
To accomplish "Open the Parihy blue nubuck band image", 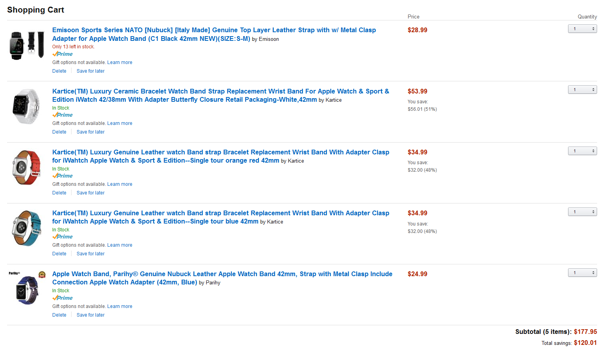I will tap(27, 288).
